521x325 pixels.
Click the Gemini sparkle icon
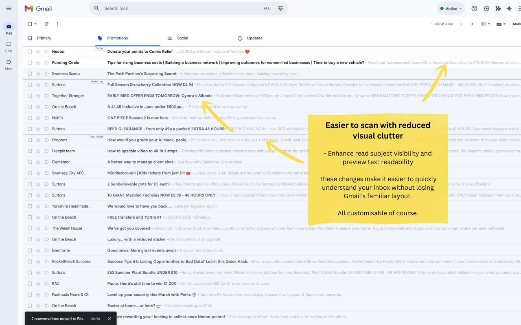pyautogui.click(x=509, y=8)
